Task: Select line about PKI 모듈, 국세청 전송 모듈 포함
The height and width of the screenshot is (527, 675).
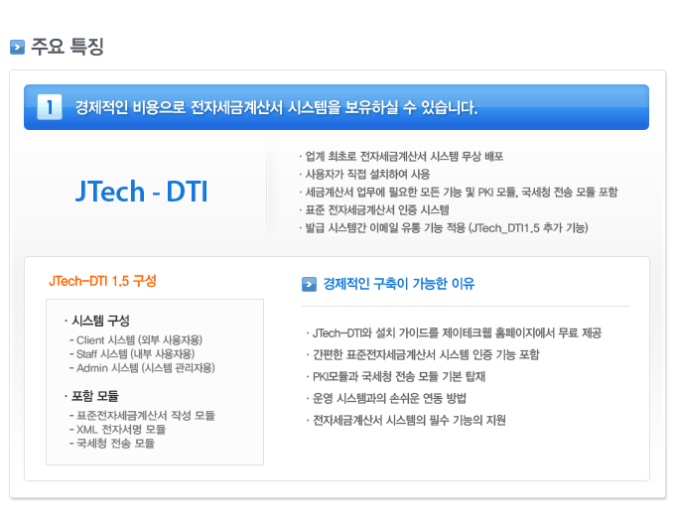Action: coord(459,192)
